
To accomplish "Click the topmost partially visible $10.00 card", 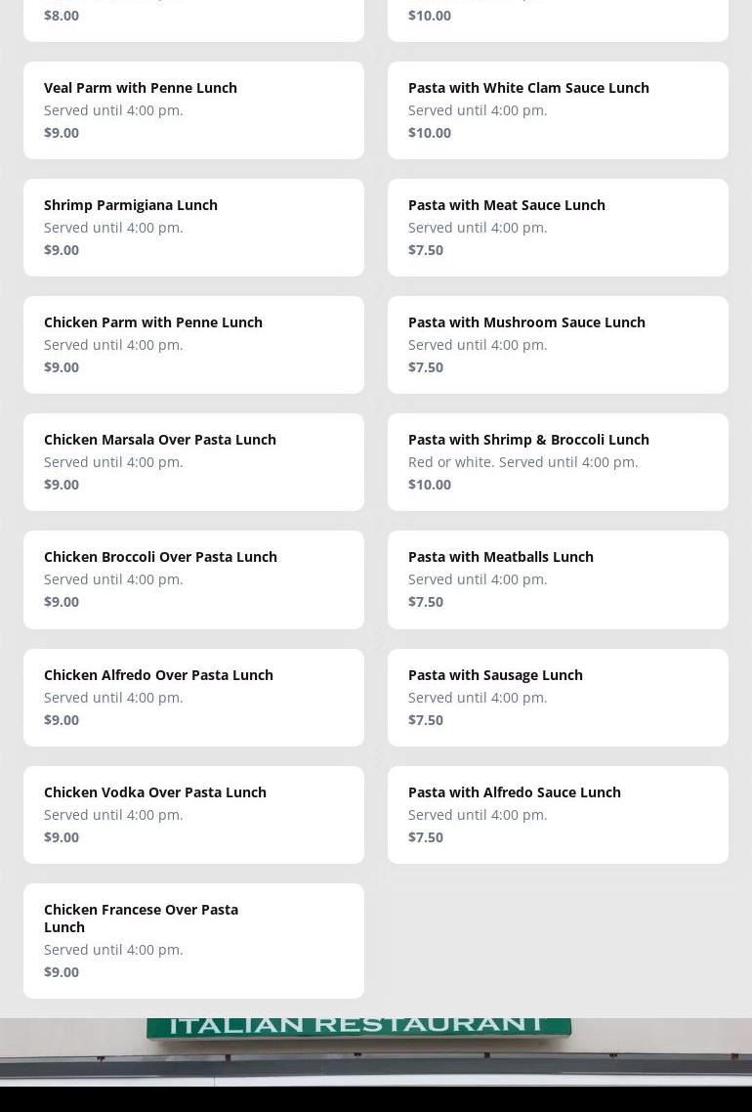I will [558, 20].
